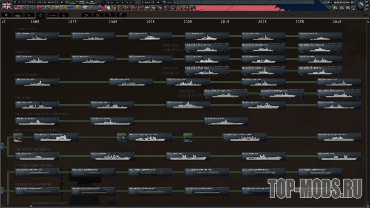Image resolution: width=370 pixels, height=208 pixels.
Task: Close the research tree window
Action: 365,15
